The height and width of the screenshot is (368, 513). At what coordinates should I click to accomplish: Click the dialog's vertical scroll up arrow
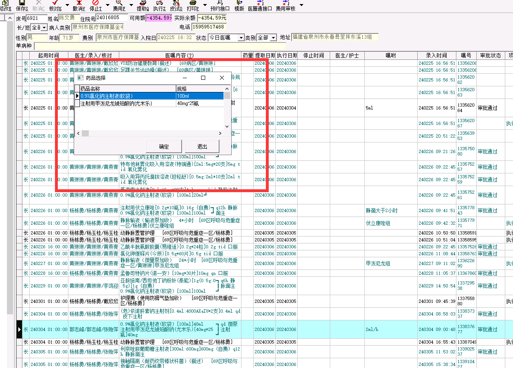[x=227, y=88]
